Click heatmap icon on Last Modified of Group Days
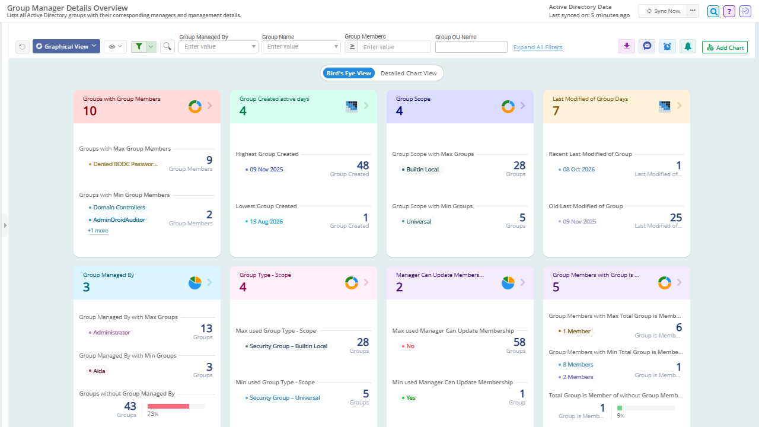The image size is (759, 427). pyautogui.click(x=665, y=106)
